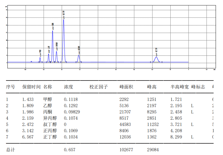Click the 总计 total row label
This screenshot has height=155, width=223.
11,150
